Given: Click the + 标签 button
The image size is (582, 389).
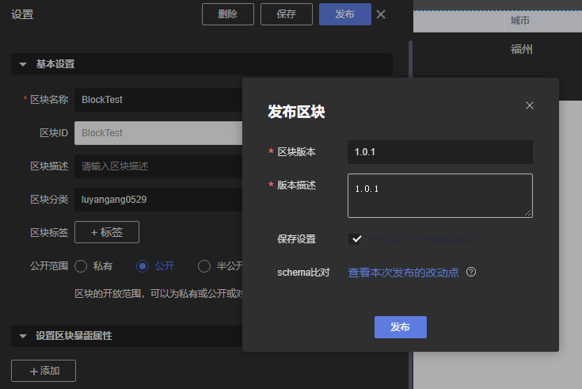Looking at the screenshot, I should pos(106,232).
